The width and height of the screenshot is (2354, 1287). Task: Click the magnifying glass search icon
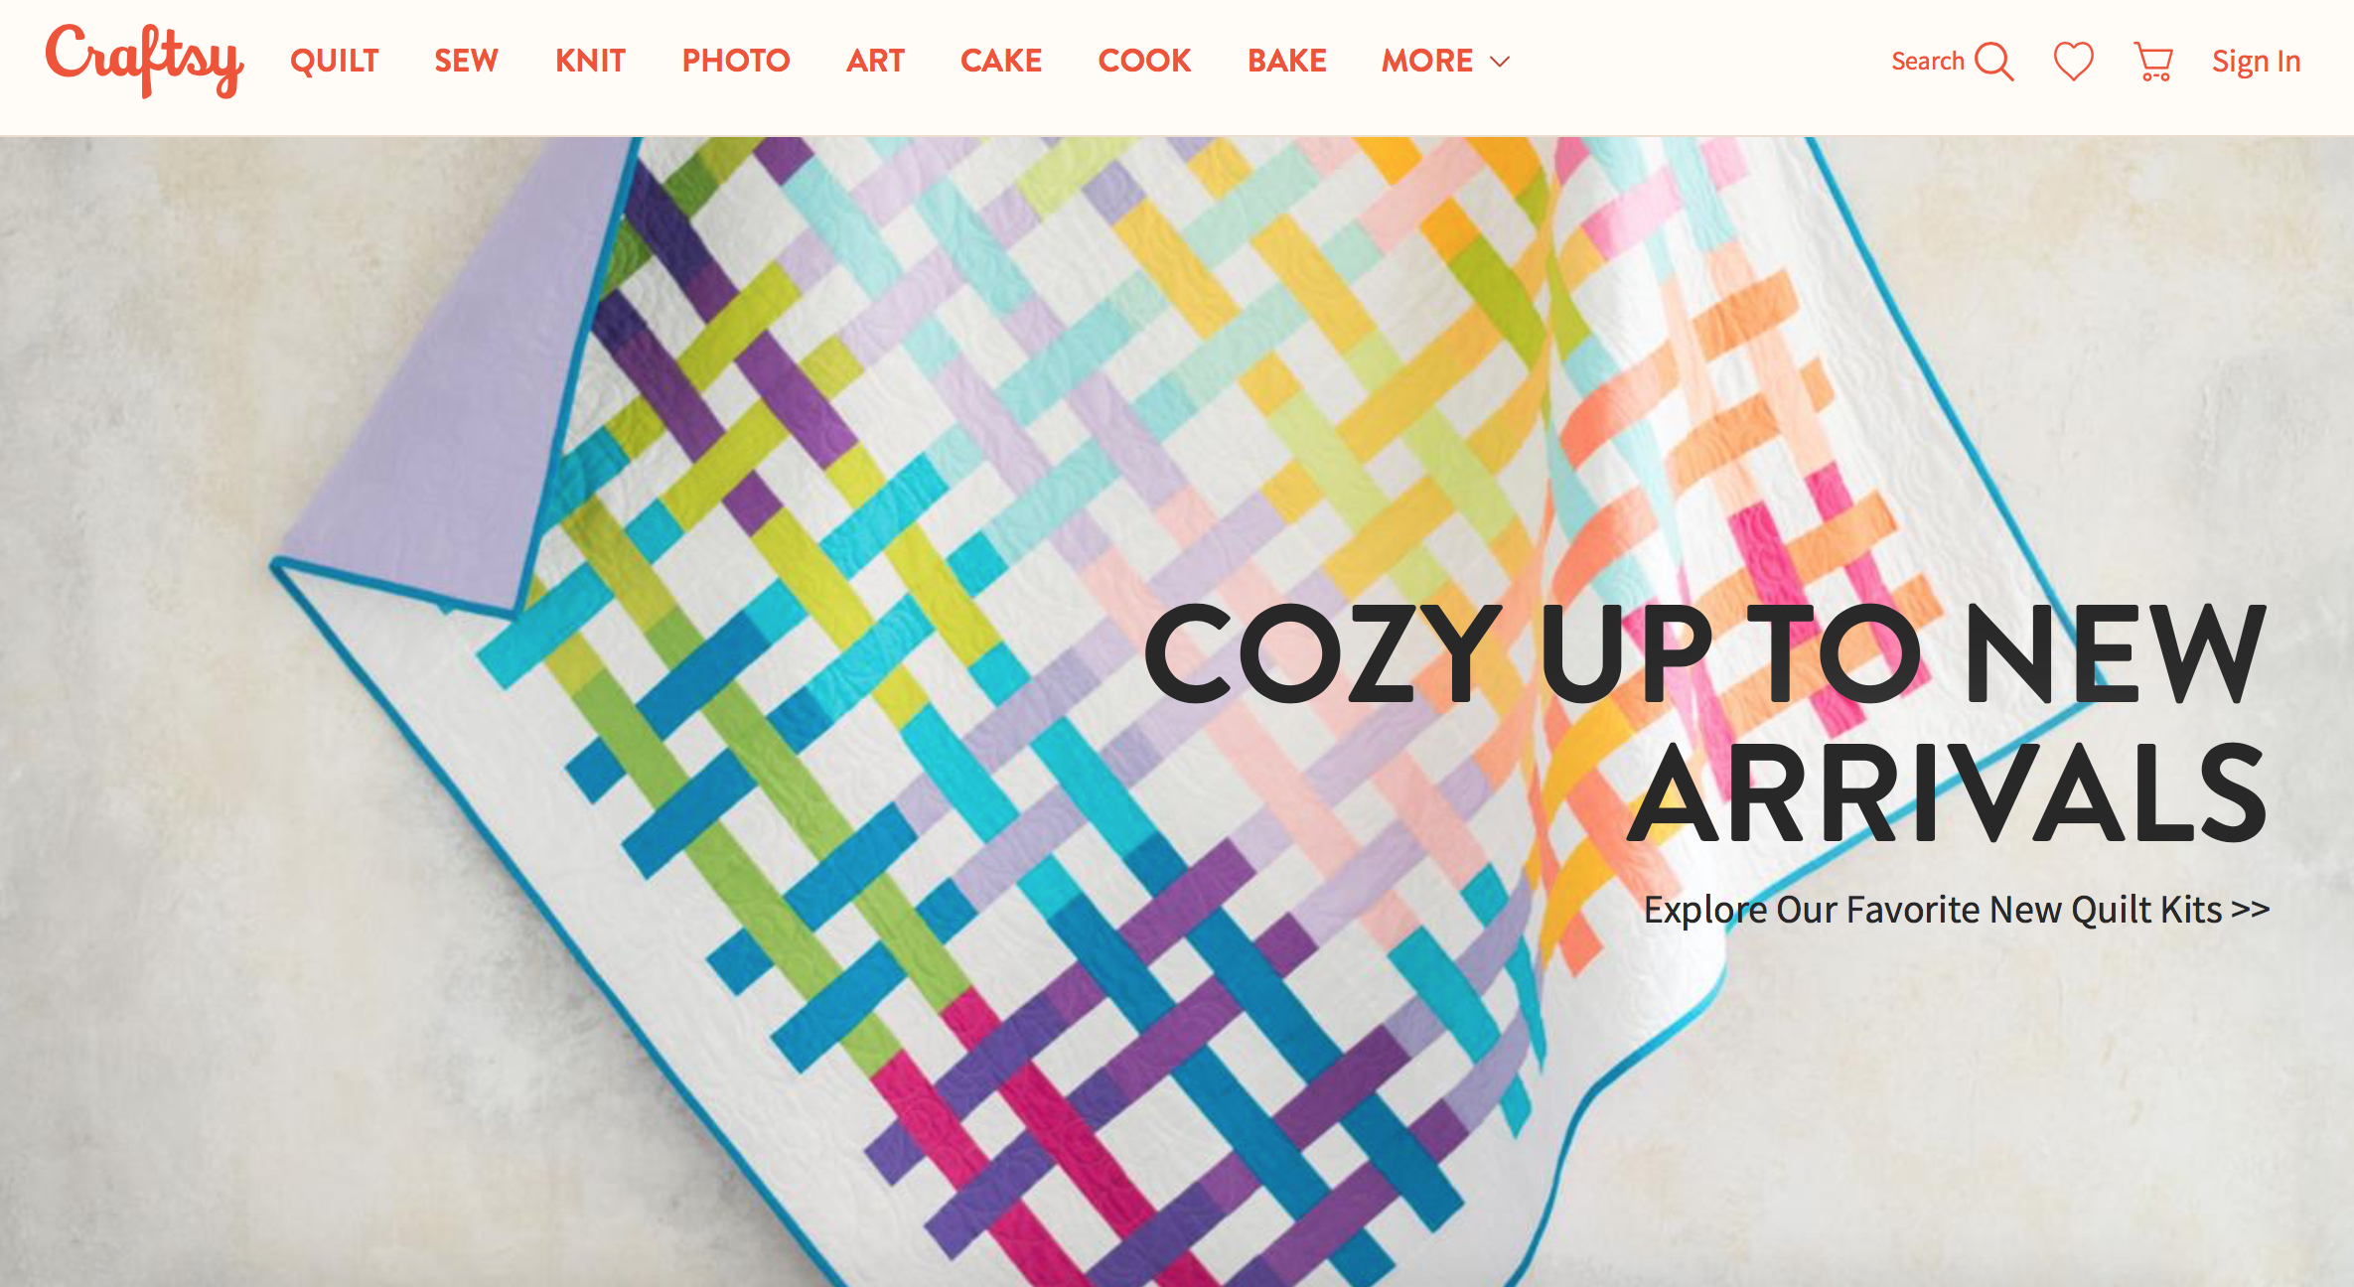pyautogui.click(x=1994, y=62)
